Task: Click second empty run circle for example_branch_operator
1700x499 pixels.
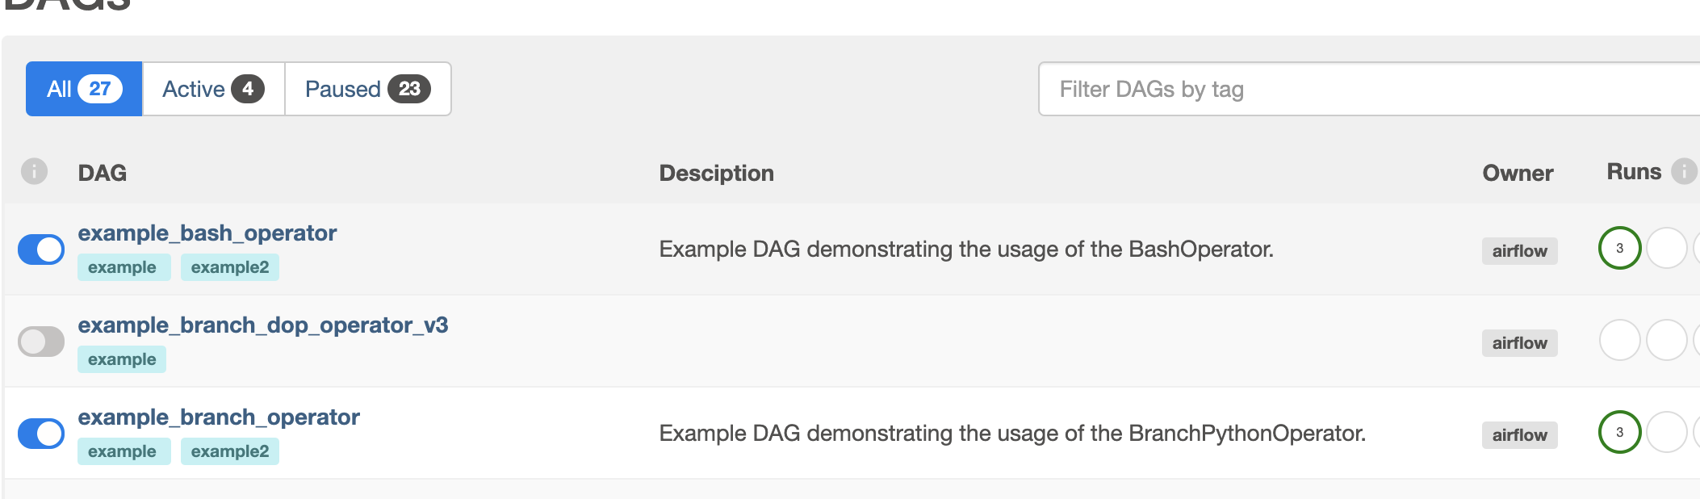Action: [x=1666, y=432]
